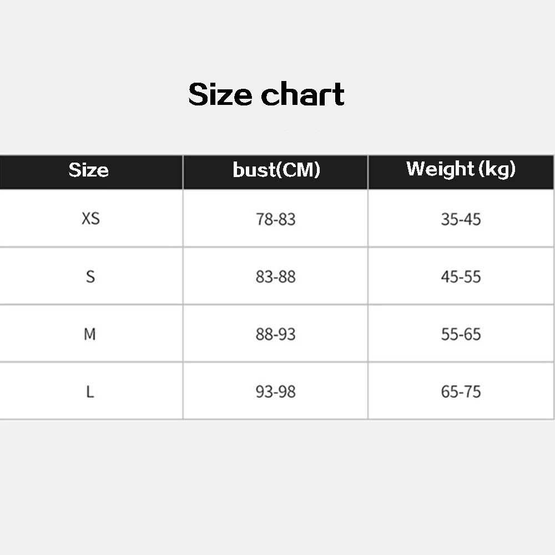
Task: Pick the M size cell
Action: tap(90, 334)
